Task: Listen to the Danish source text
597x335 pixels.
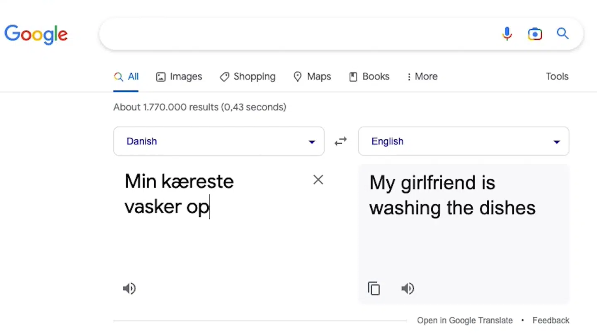Action: click(x=129, y=288)
